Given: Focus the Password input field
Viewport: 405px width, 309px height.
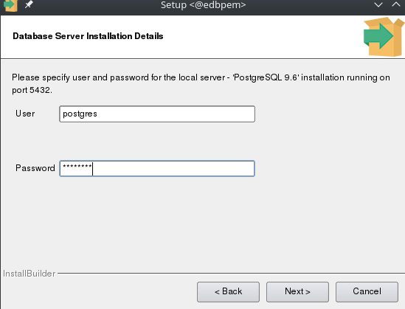Looking at the screenshot, I should point(157,169).
